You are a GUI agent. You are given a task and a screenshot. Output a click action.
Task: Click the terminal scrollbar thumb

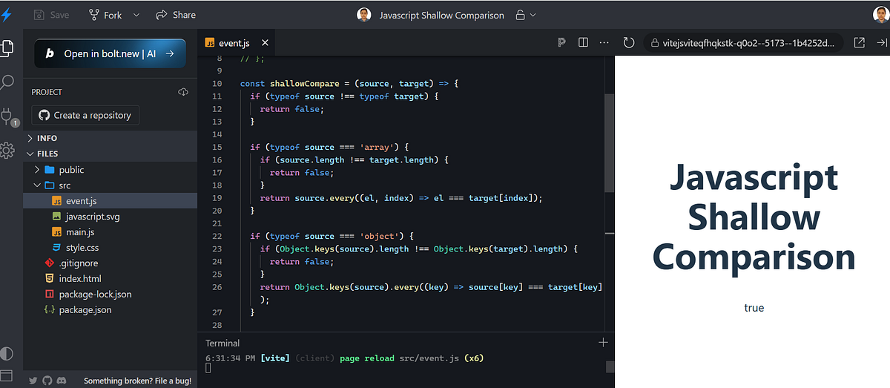coord(610,366)
